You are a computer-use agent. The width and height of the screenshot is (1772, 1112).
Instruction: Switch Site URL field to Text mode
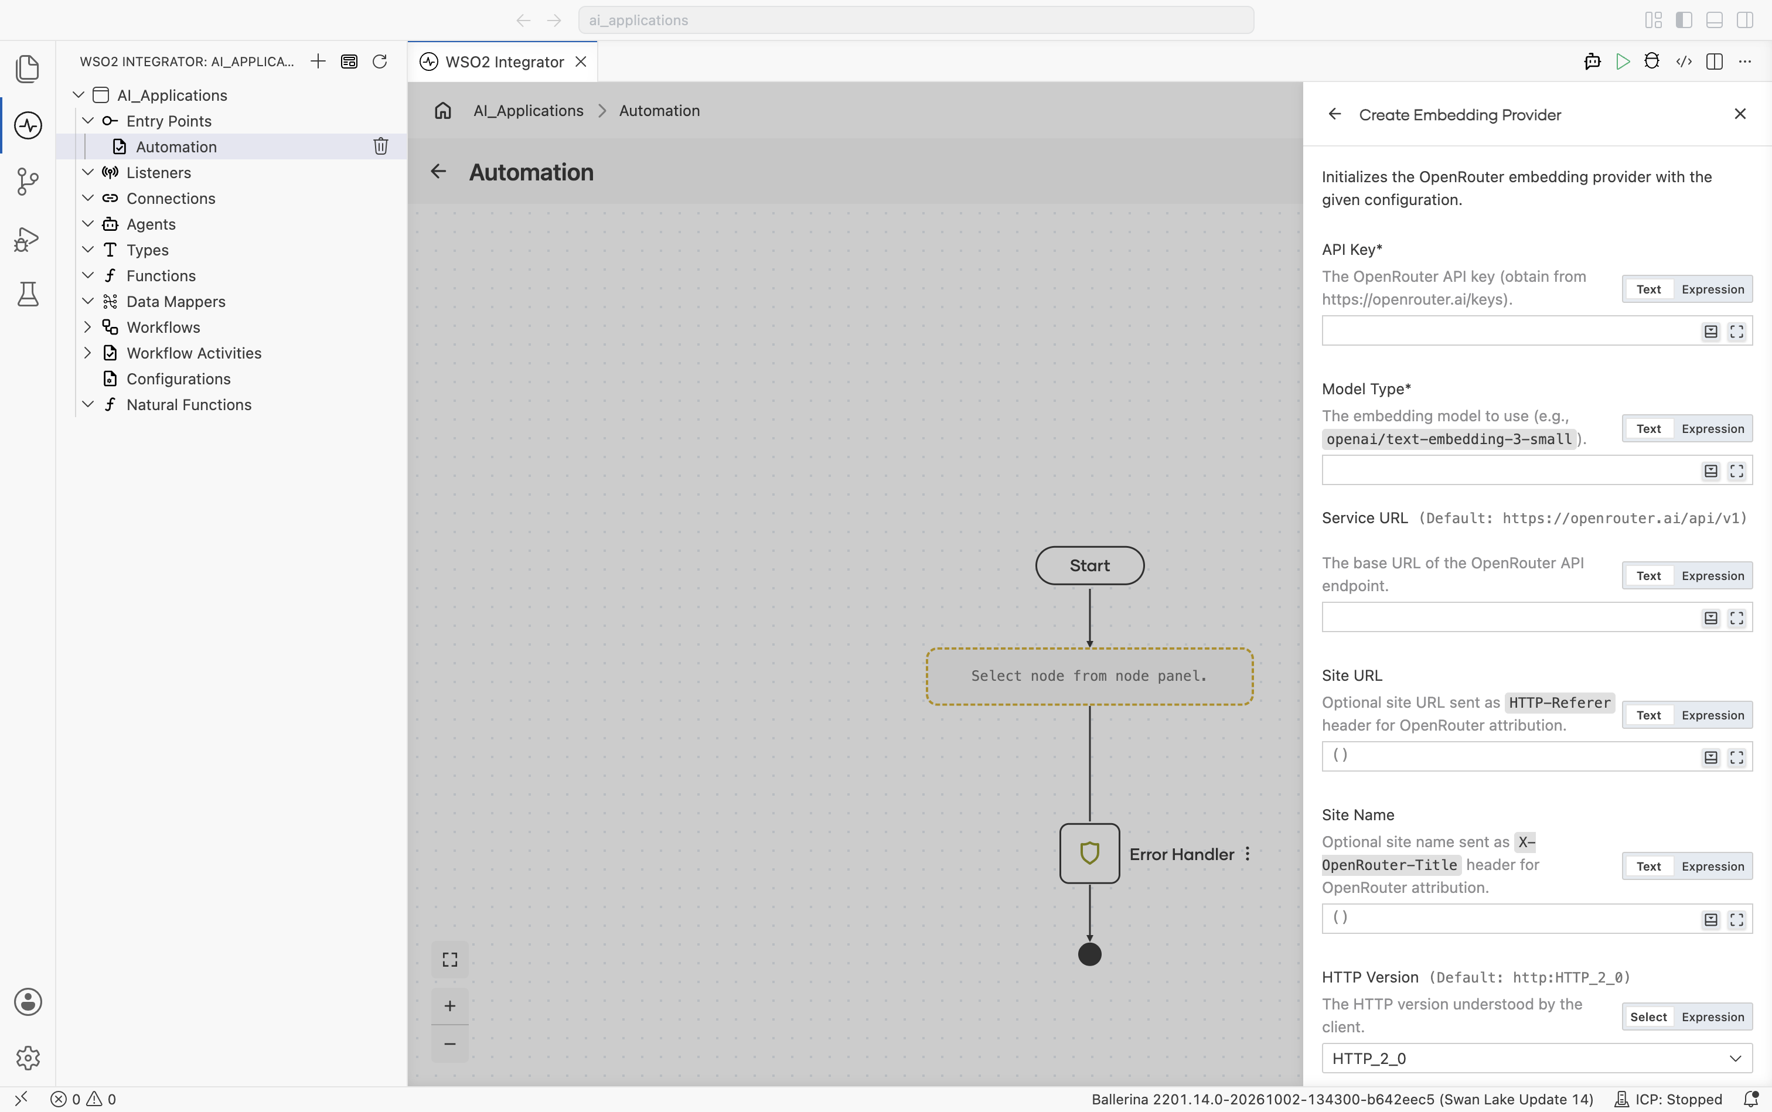pos(1648,715)
